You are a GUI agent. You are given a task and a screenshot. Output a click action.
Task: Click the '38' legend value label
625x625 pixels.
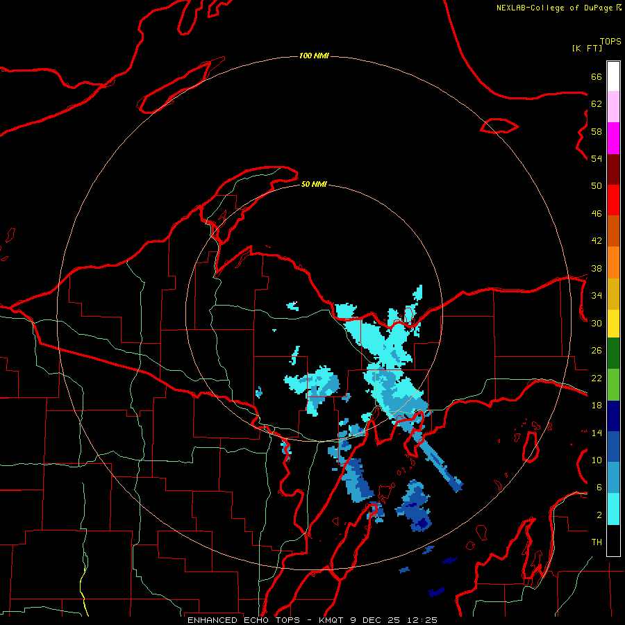[597, 268]
